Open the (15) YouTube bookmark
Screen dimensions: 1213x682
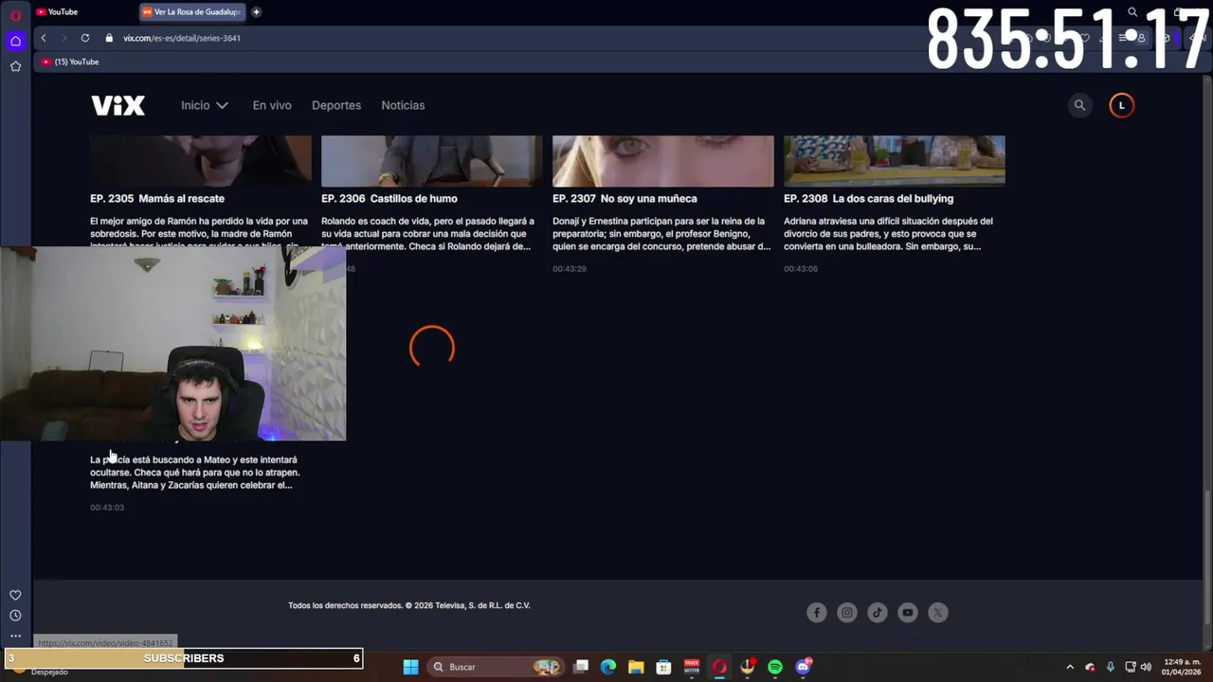(71, 62)
